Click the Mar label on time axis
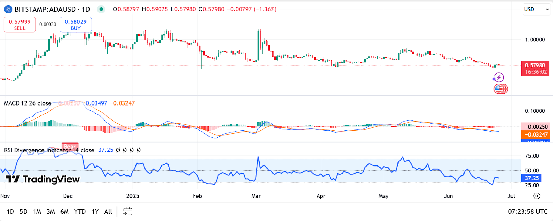Viewport: 553px width, 221px height. pos(256,196)
